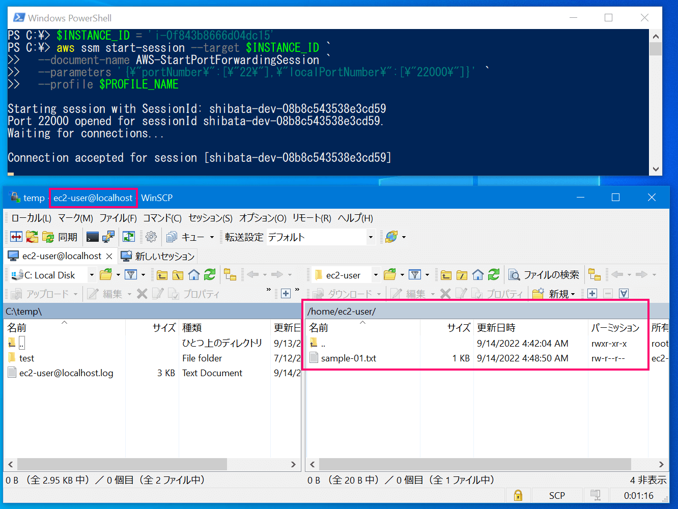Go to remote parent directory icon
Viewport: 678px width, 509px height.
[446, 275]
